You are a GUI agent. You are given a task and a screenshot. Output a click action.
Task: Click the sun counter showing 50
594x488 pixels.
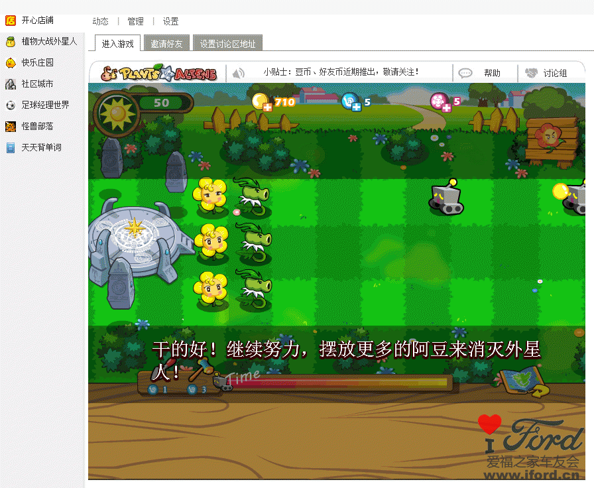pos(162,103)
